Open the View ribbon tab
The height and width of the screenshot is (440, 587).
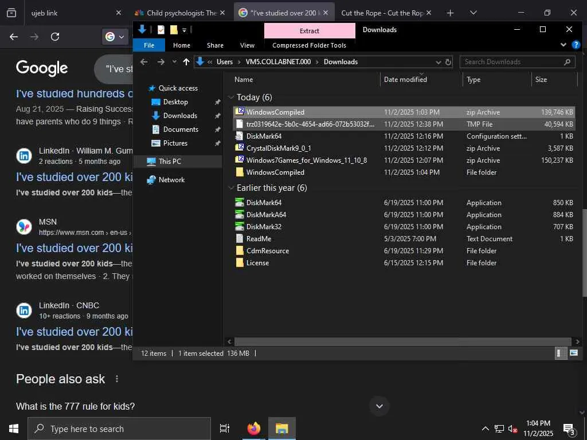247,45
